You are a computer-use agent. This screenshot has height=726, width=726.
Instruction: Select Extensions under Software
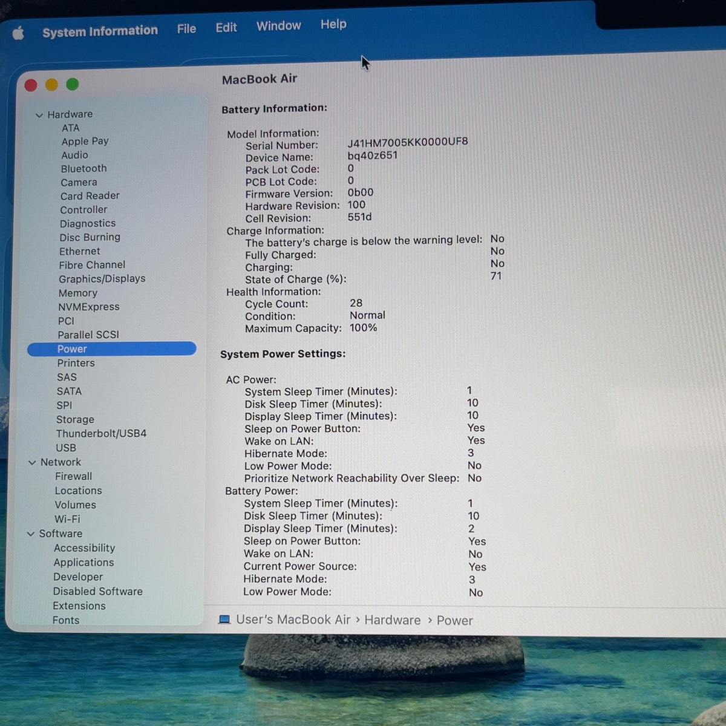point(79,606)
